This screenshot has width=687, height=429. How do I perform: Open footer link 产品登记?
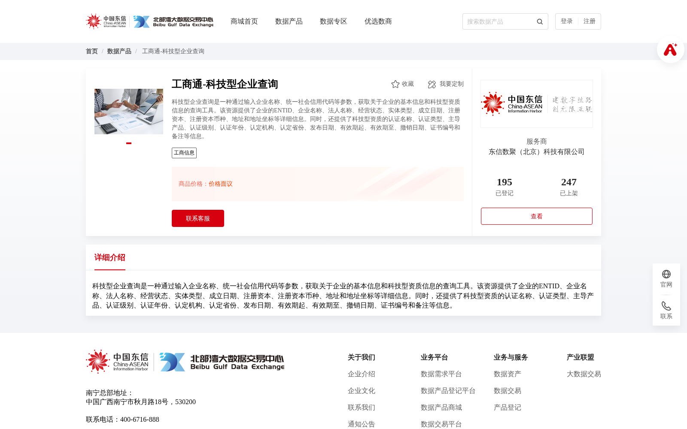[x=508, y=408]
